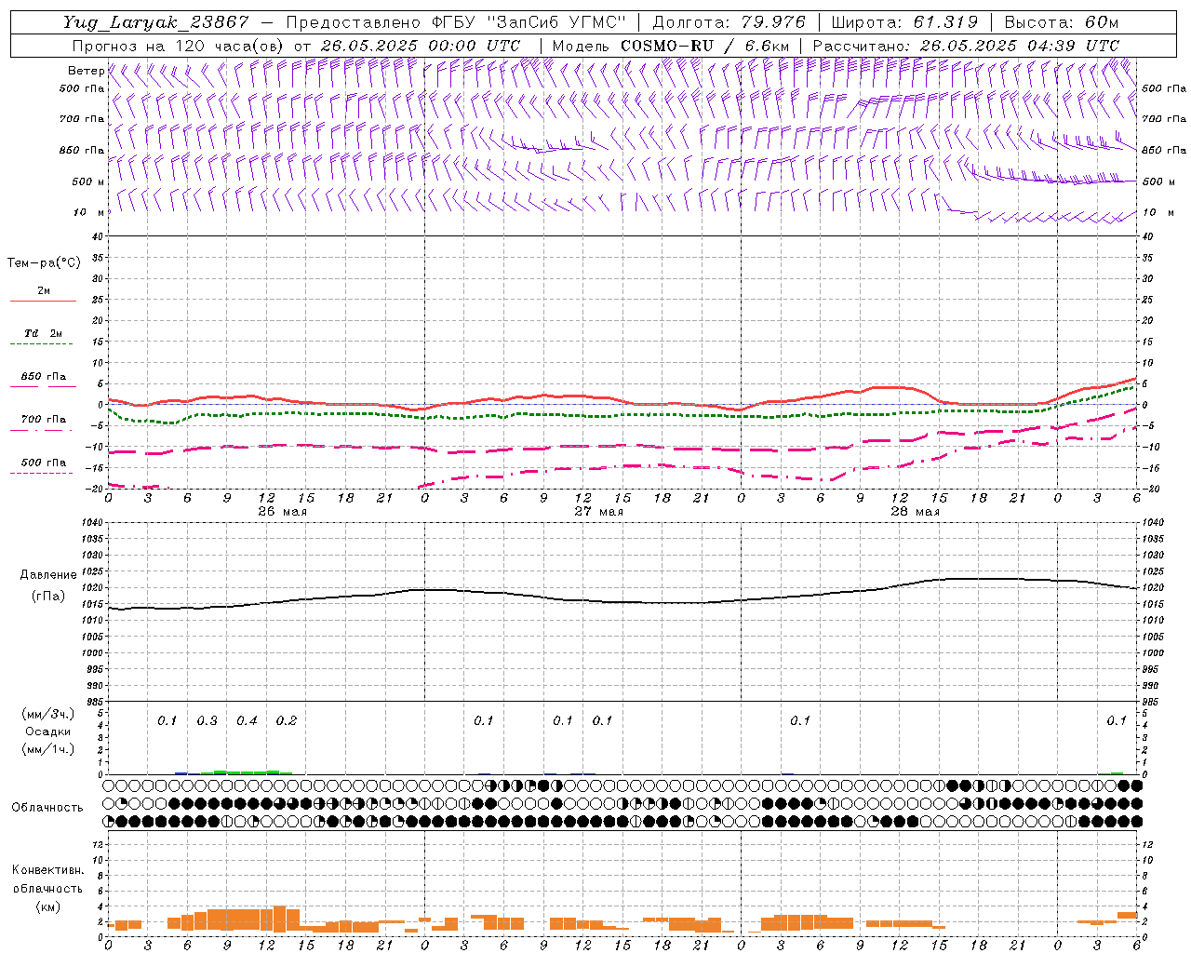The width and height of the screenshot is (1191, 953).
Task: Click the Осадки precipitation label
Action: 48,732
